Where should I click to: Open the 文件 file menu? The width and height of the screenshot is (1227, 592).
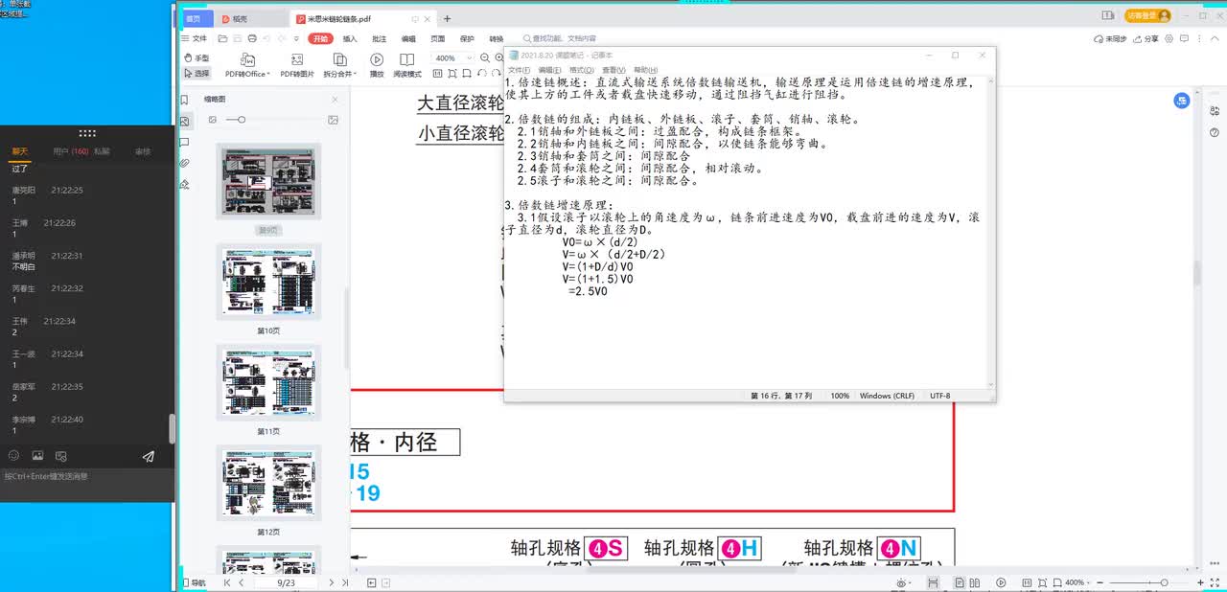point(195,38)
